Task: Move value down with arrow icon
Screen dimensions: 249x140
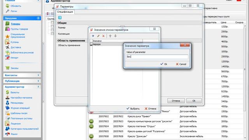Action: click(x=116, y=36)
